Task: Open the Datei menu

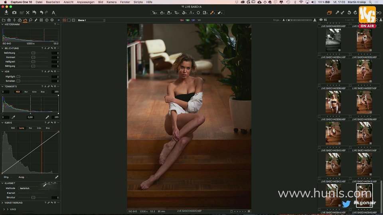Action: point(39,2)
